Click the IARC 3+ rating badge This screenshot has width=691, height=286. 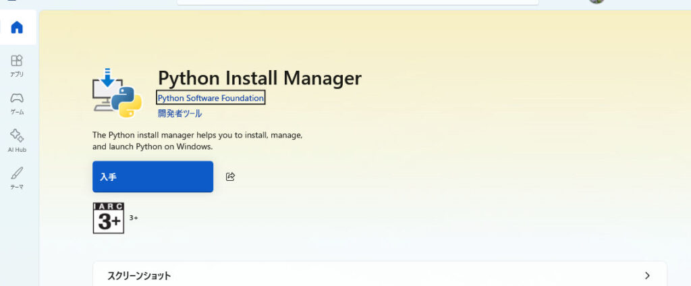(x=109, y=218)
